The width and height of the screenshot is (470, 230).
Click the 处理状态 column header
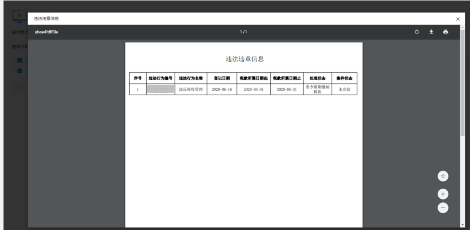[x=317, y=78]
